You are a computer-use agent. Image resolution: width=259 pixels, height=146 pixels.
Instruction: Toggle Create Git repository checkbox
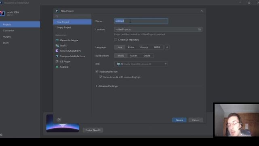click(116, 40)
